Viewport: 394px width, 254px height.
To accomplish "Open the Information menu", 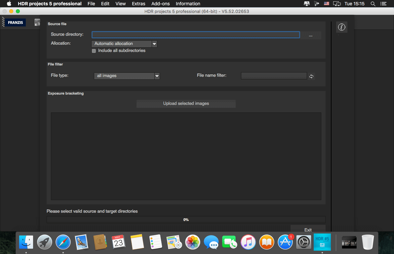I will pos(188,4).
